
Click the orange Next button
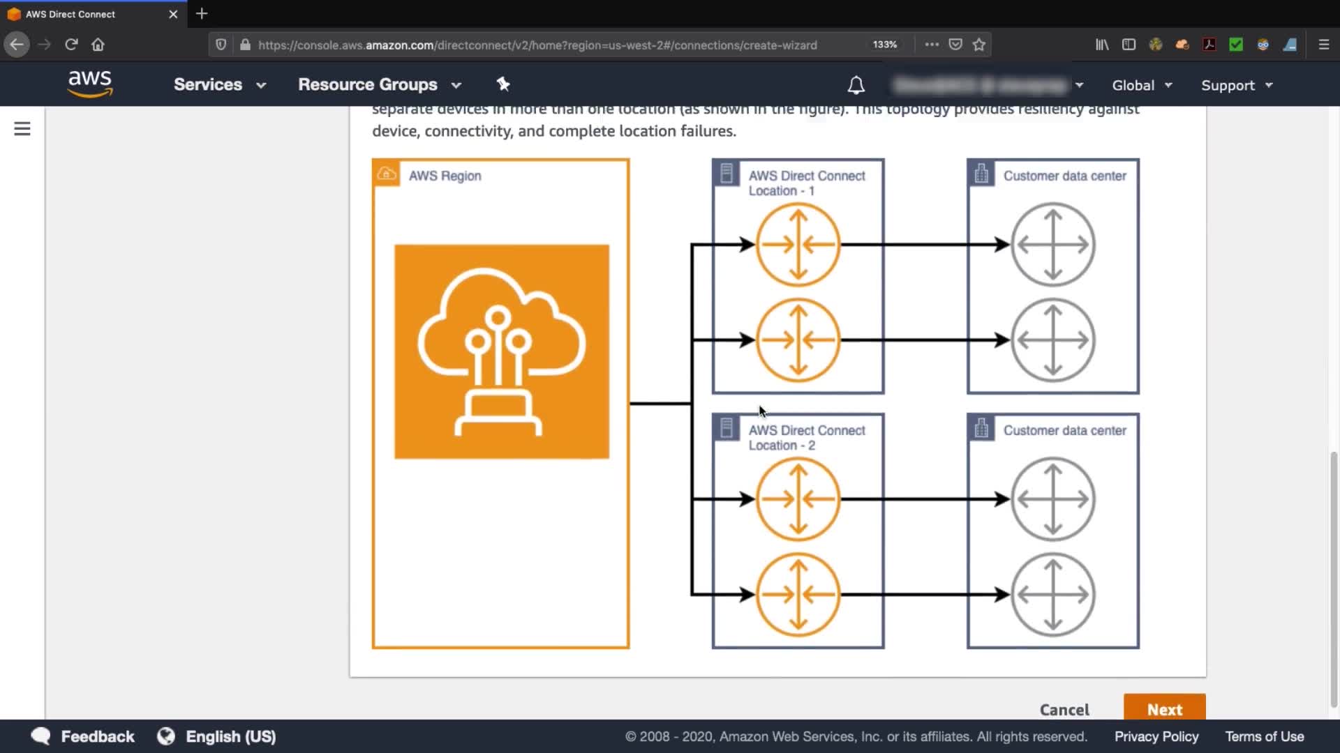[x=1164, y=708]
